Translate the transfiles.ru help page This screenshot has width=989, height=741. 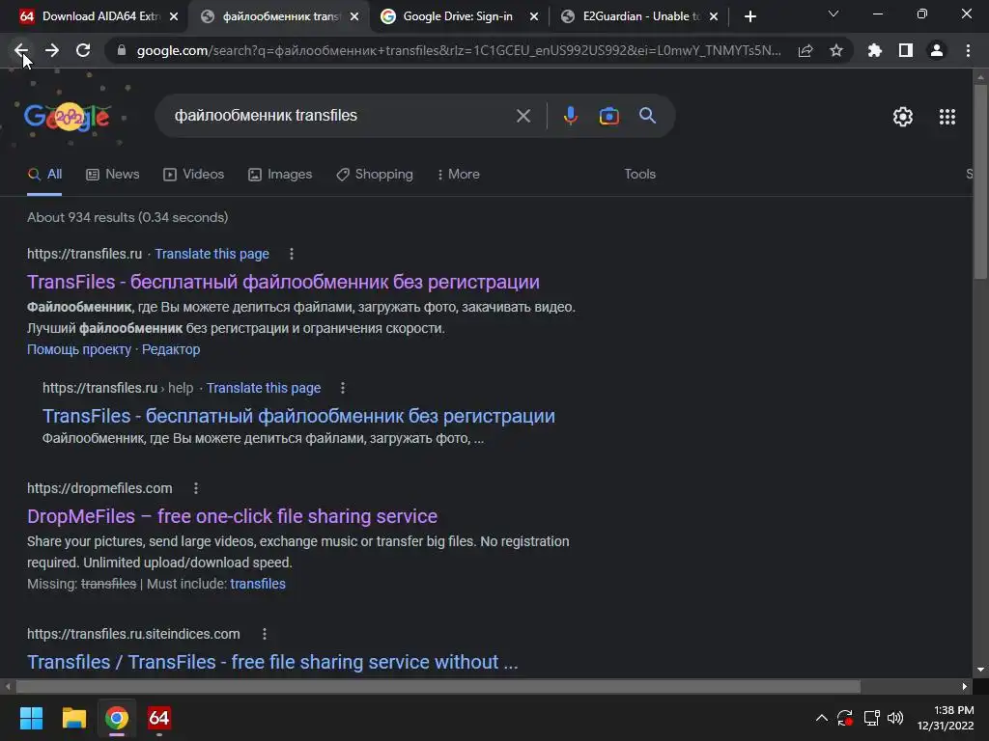coord(264,388)
